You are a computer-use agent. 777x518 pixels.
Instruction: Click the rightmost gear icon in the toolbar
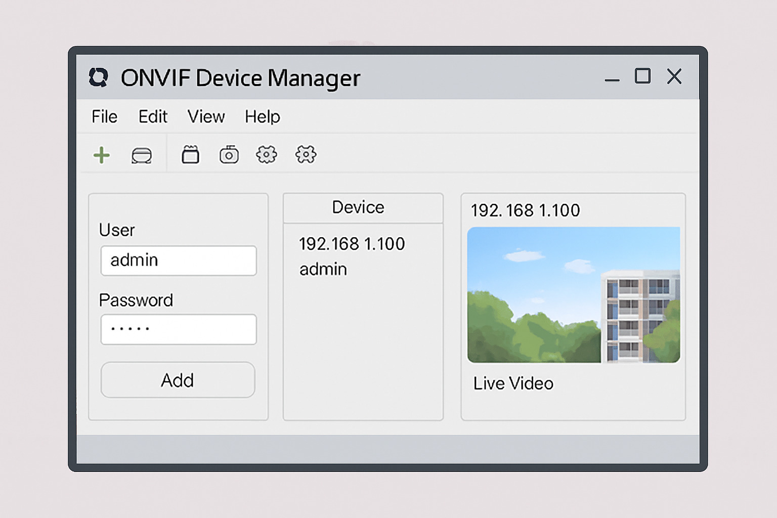(x=306, y=154)
